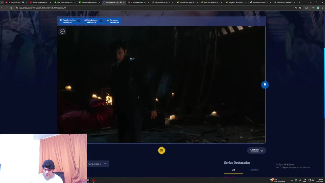Open the taskbar clock and date
The image size is (325, 183).
(319, 180)
